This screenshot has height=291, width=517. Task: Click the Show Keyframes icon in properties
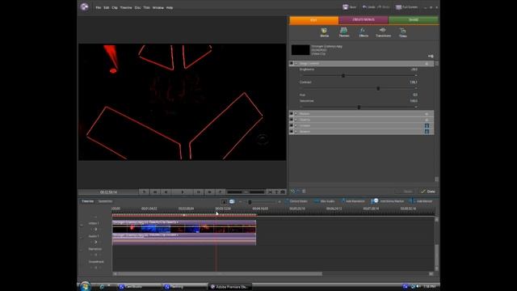click(x=431, y=56)
